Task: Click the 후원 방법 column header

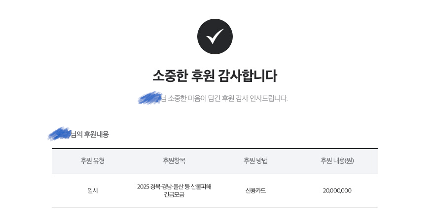Action: pyautogui.click(x=255, y=161)
